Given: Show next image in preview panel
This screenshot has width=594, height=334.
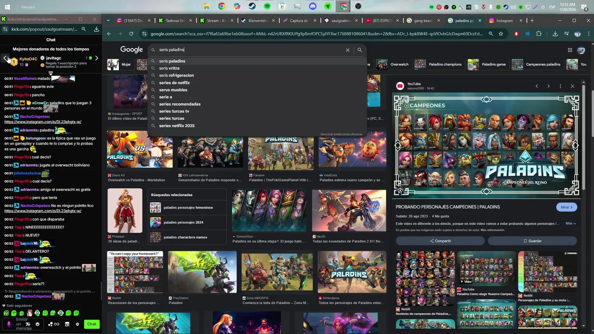Looking at the screenshot, I should coord(548,86).
